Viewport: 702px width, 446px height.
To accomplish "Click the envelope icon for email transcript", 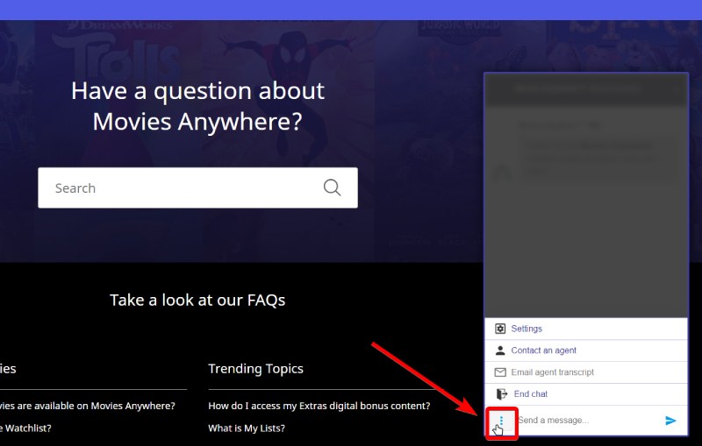I will point(500,372).
